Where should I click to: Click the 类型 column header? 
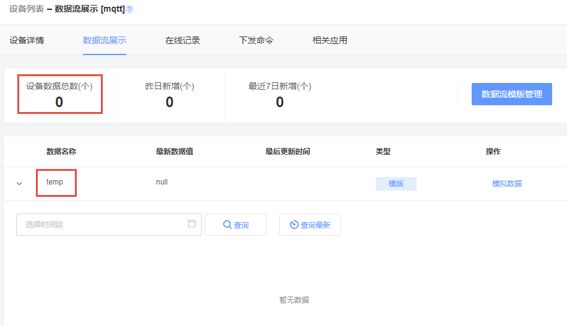coord(383,152)
